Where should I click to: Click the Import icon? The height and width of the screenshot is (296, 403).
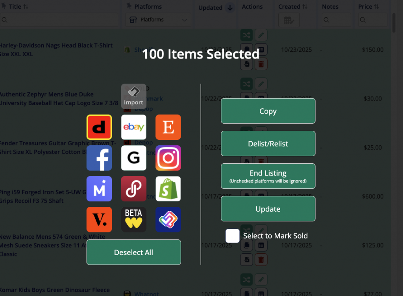pyautogui.click(x=133, y=96)
